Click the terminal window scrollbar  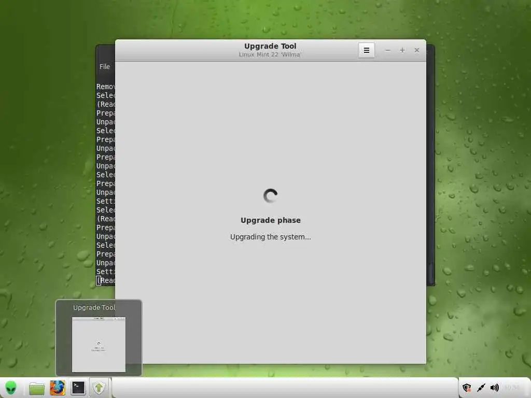coord(431,274)
